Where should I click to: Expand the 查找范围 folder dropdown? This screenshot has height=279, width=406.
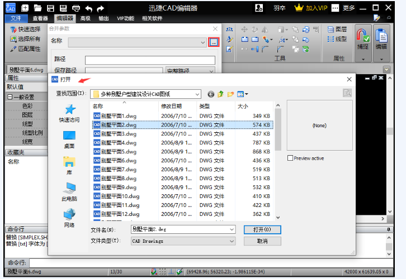tap(197, 94)
